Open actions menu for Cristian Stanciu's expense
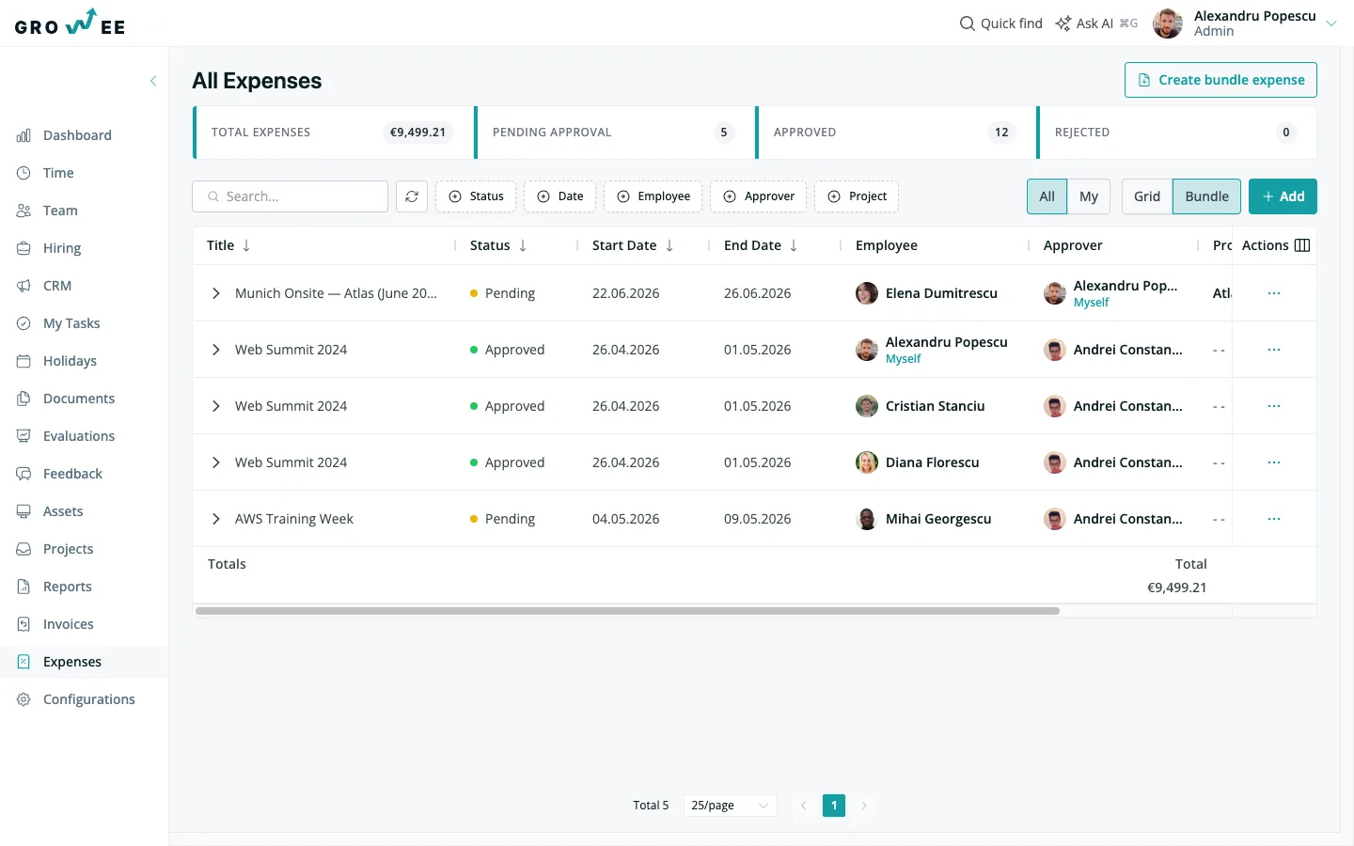Viewport: 1354px width, 846px height. point(1274,406)
